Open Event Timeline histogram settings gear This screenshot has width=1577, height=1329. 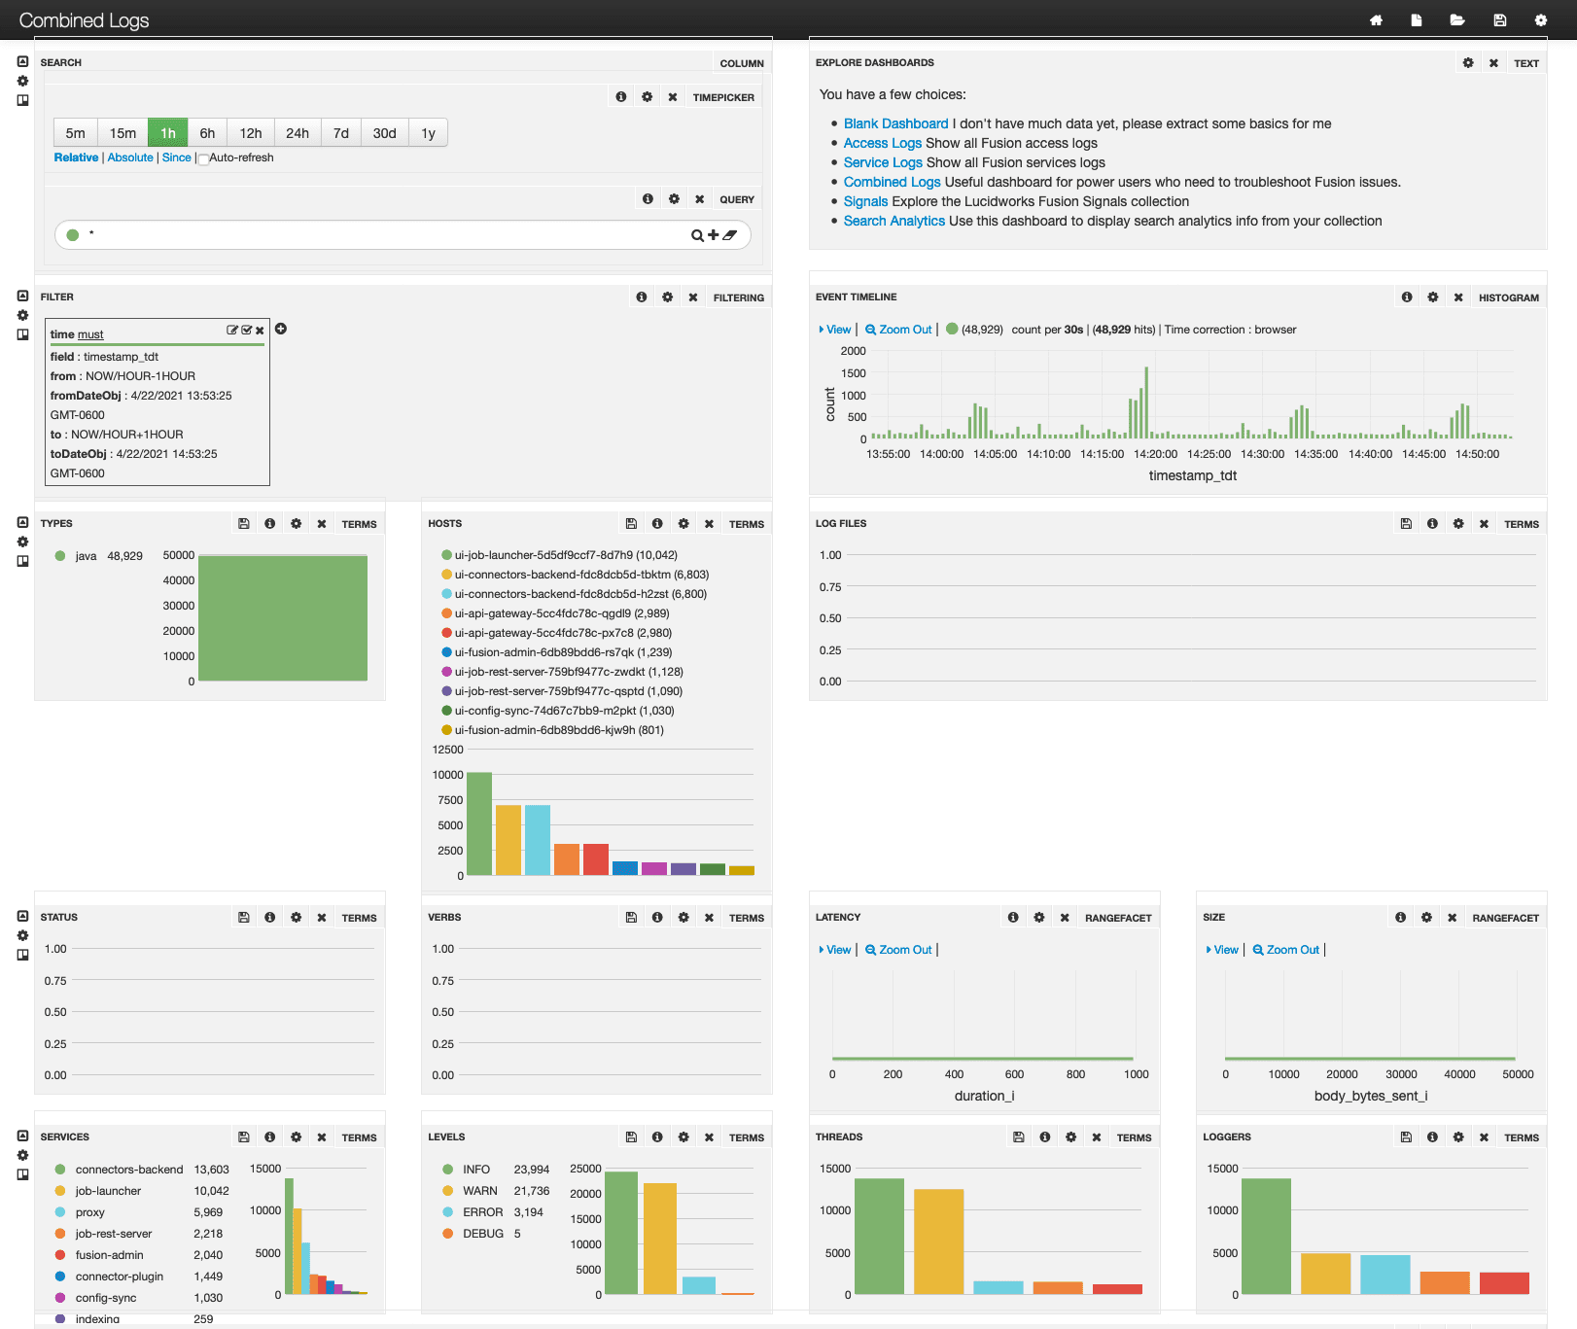[1433, 297]
